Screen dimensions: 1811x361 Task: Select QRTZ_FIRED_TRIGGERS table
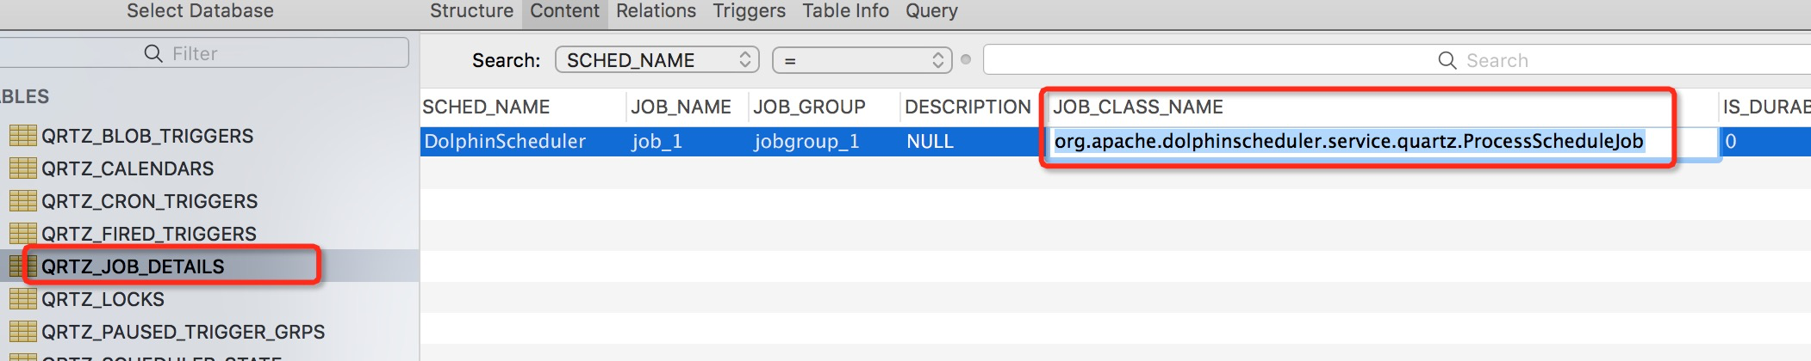[x=149, y=234]
